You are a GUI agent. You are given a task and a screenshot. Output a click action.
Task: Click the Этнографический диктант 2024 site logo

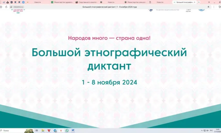pos(18,11)
